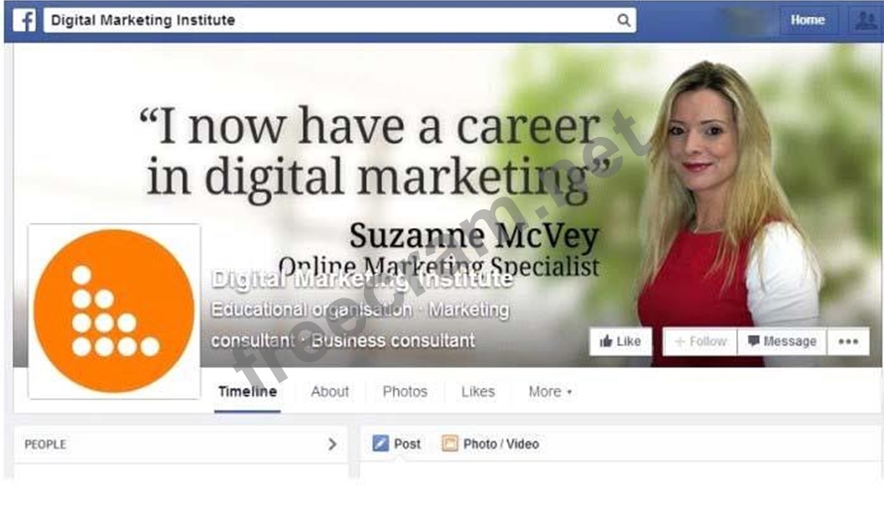Go to the Likes tab
This screenshot has width=884, height=510.
pos(478,392)
